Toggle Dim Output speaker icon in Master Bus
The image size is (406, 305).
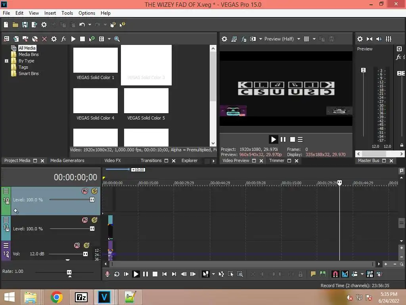379,39
